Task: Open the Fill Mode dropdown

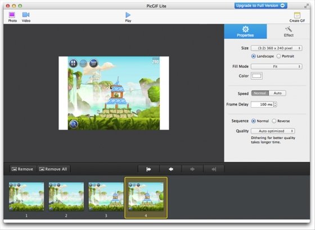Action: coord(276,67)
